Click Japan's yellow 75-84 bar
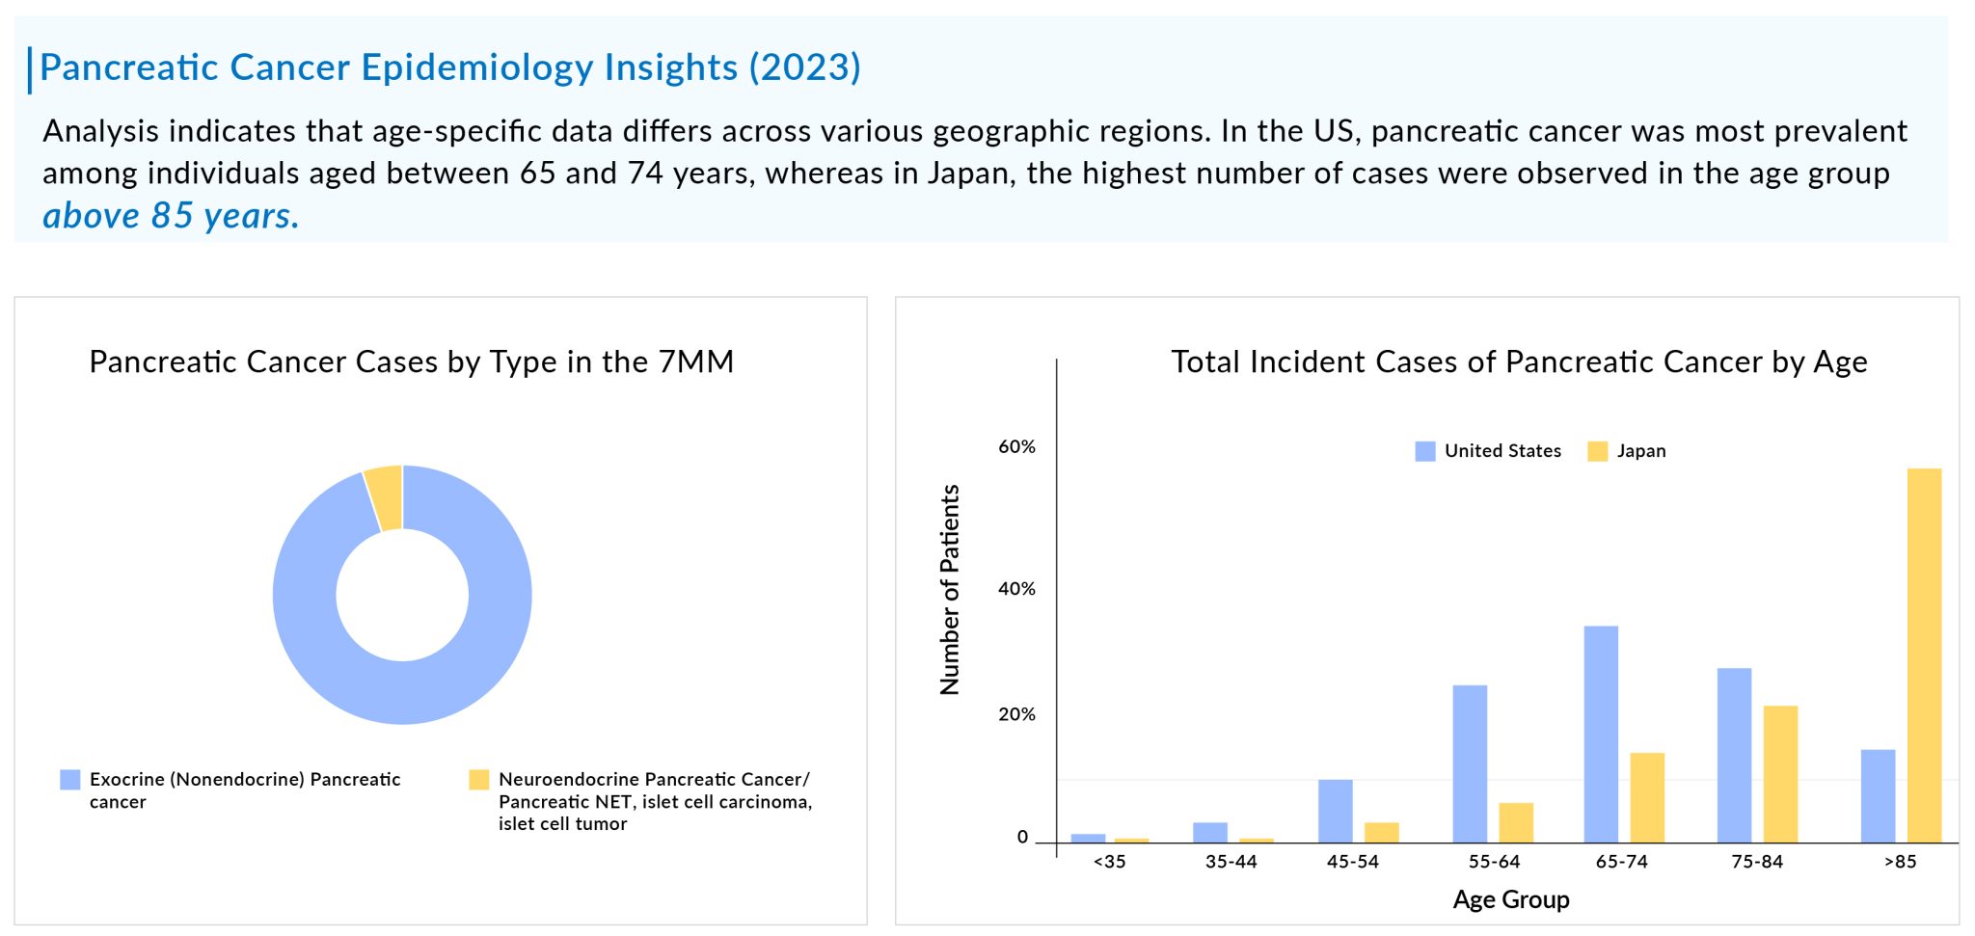 tap(1780, 774)
